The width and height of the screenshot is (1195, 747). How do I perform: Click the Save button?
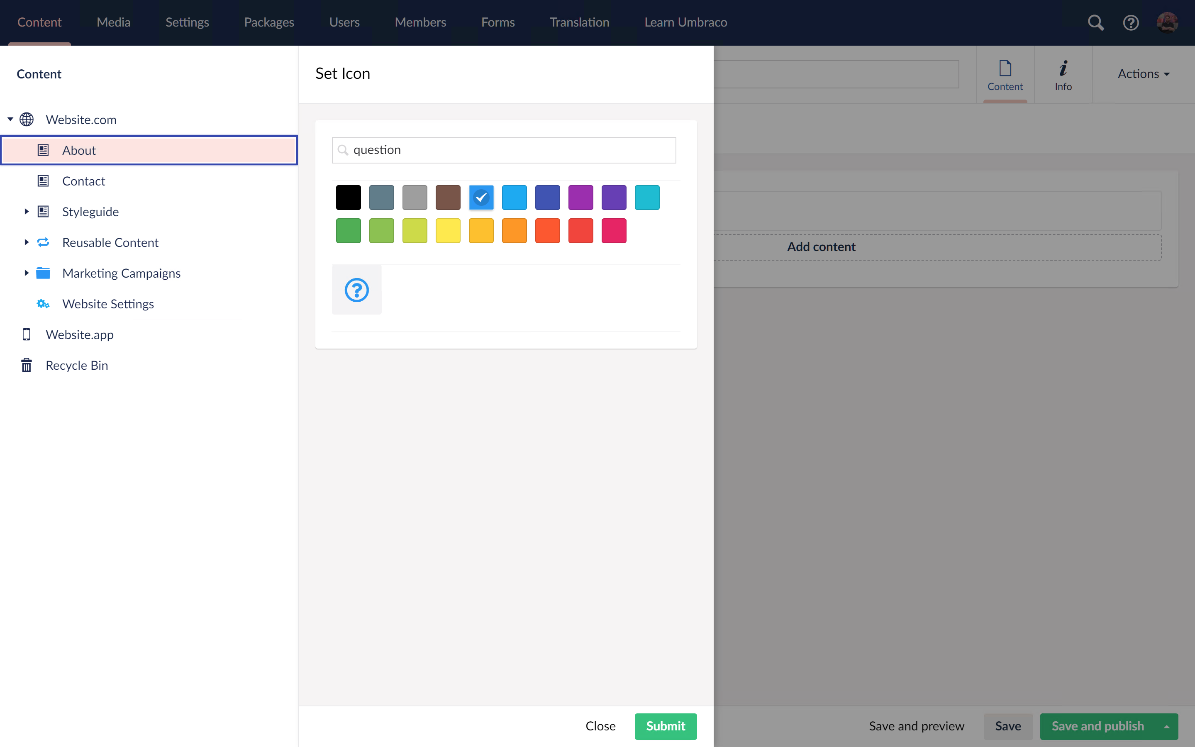1008,726
